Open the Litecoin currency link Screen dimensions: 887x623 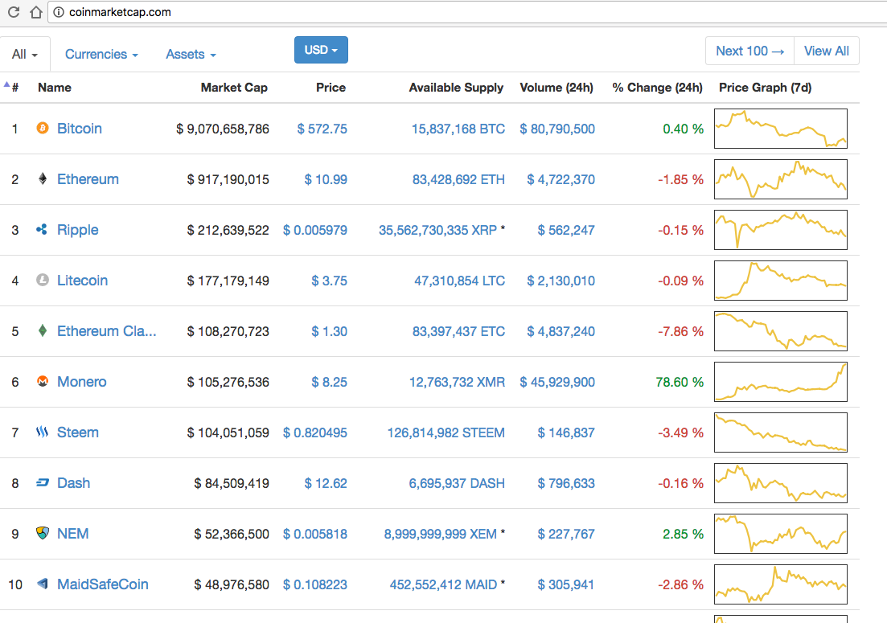point(82,281)
